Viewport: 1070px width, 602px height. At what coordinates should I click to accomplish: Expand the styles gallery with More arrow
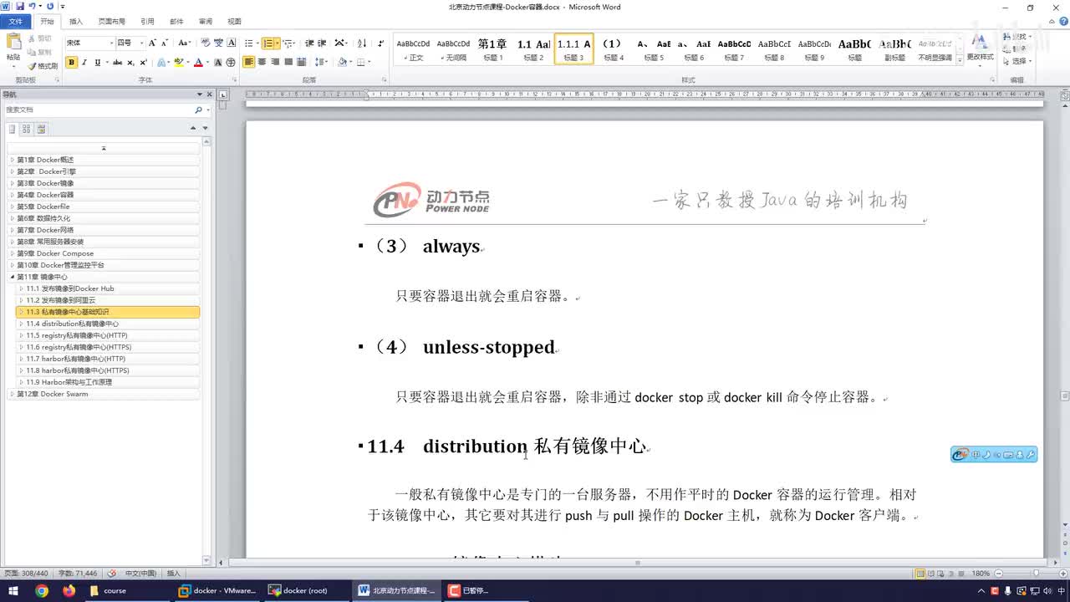959,59
